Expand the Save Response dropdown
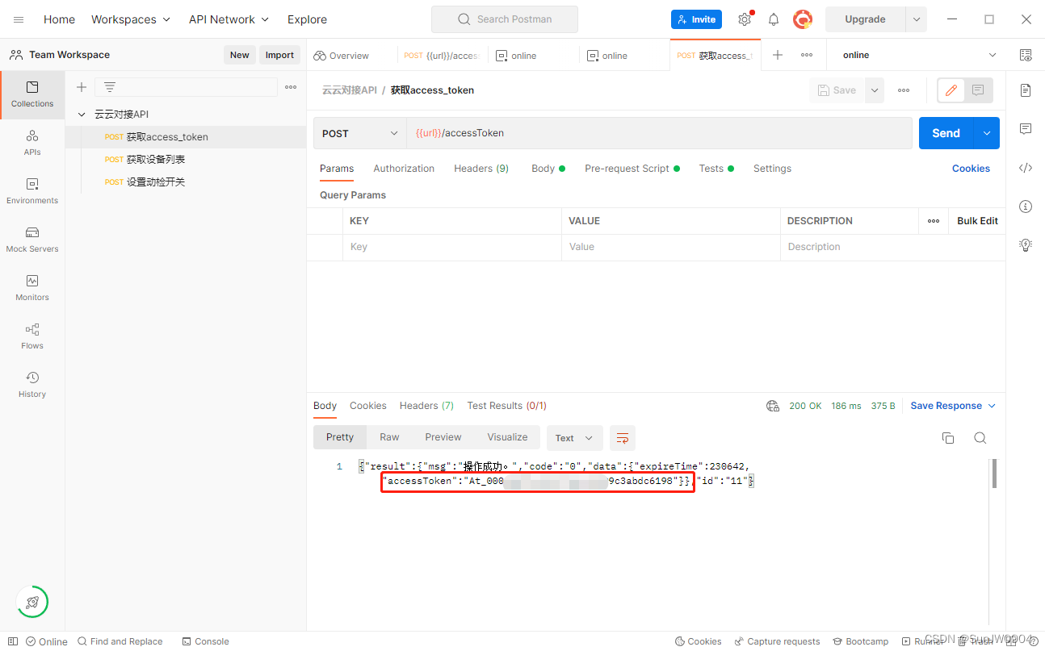This screenshot has width=1045, height=651. pyautogui.click(x=953, y=406)
